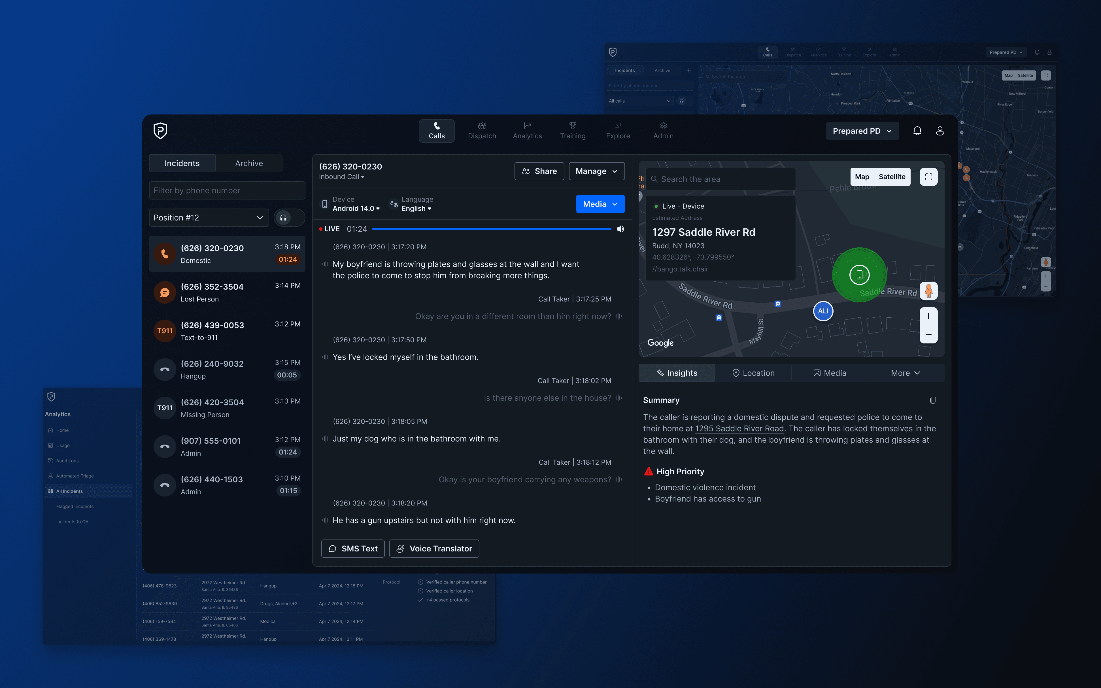Click the notifications bell icon
The image size is (1101, 688).
pos(917,131)
